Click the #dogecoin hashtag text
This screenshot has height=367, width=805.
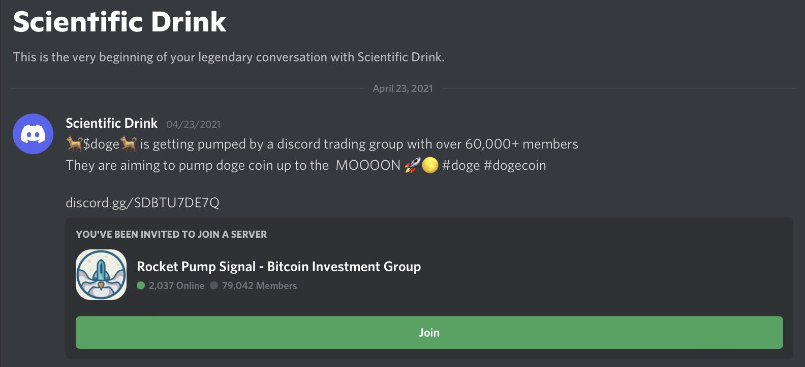pyautogui.click(x=515, y=165)
